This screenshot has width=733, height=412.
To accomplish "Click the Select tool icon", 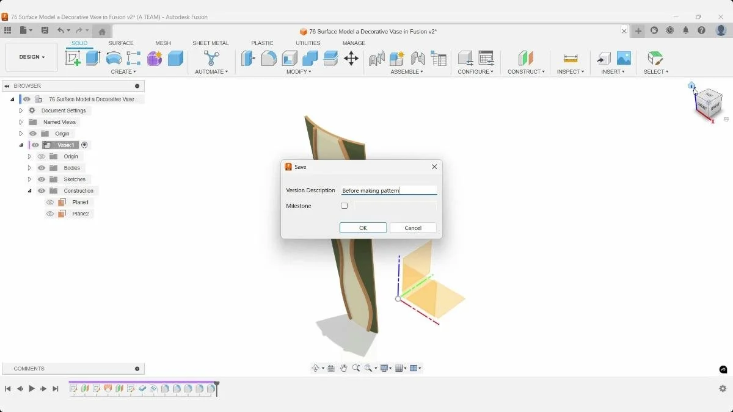I will pyautogui.click(x=655, y=58).
